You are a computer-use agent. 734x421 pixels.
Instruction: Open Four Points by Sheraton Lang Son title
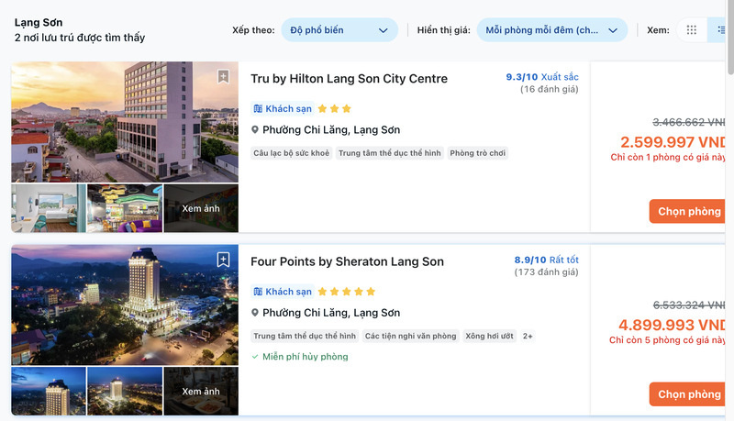click(x=347, y=262)
